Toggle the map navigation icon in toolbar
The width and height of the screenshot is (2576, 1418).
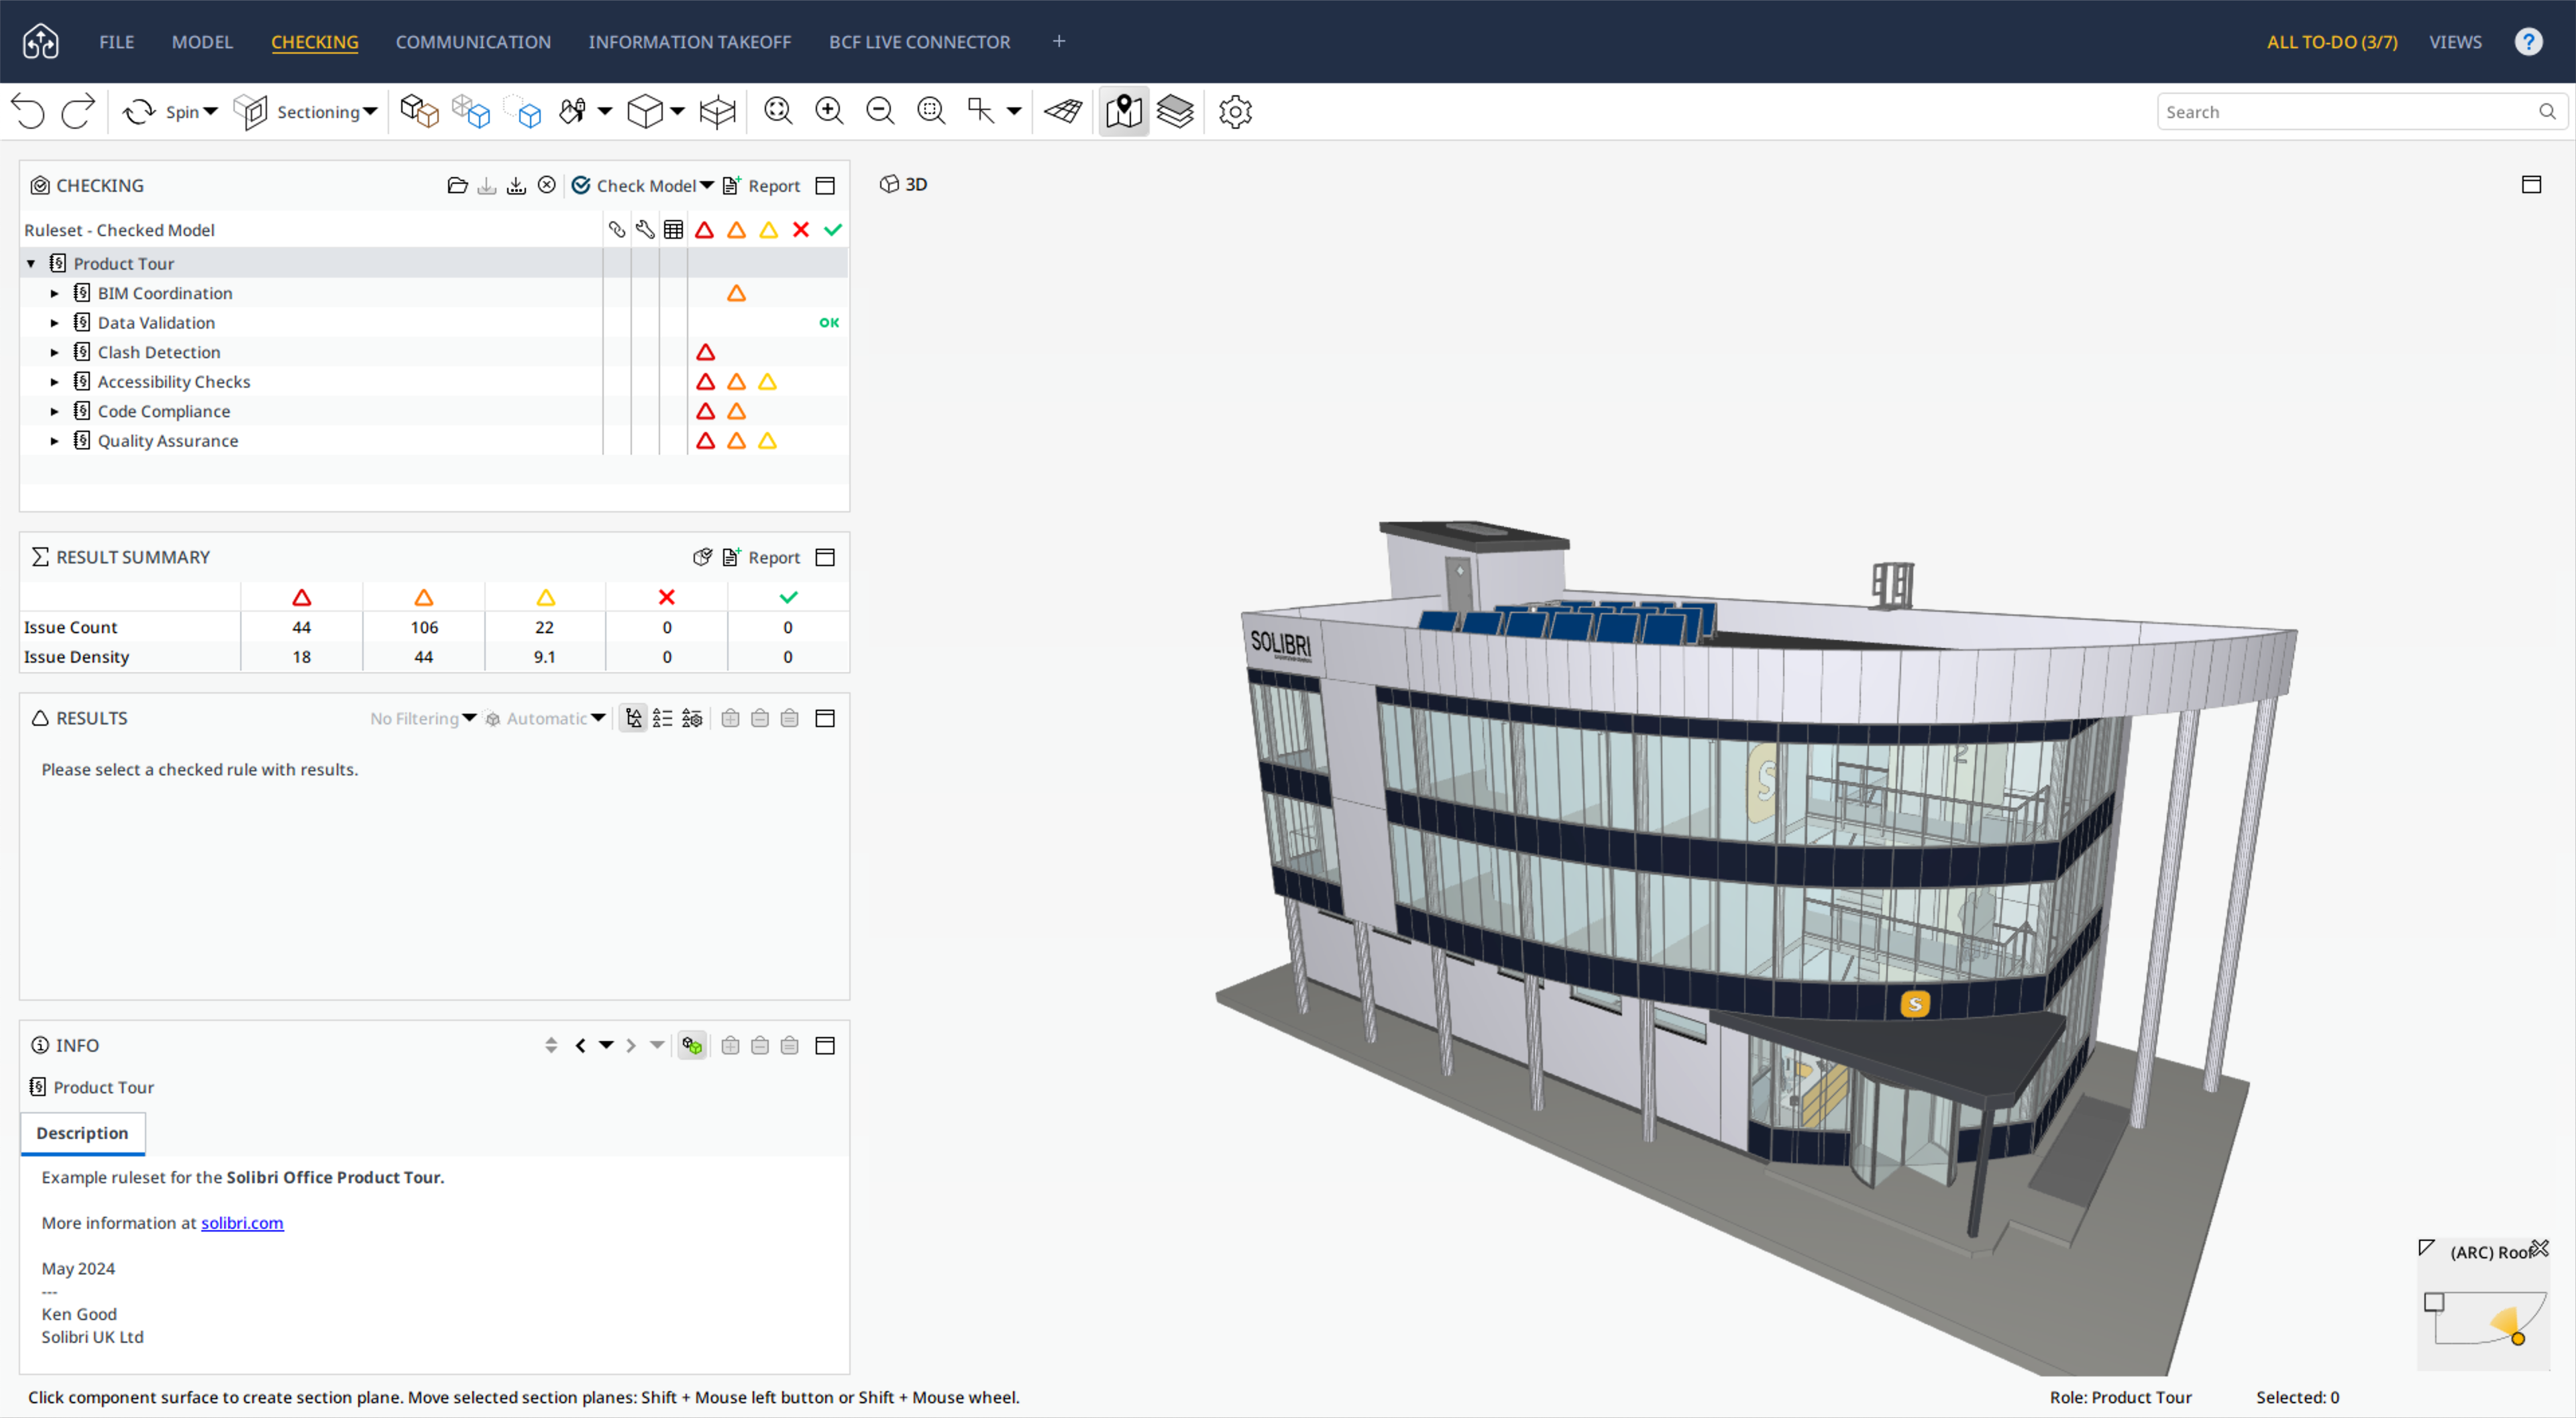[x=1123, y=111]
